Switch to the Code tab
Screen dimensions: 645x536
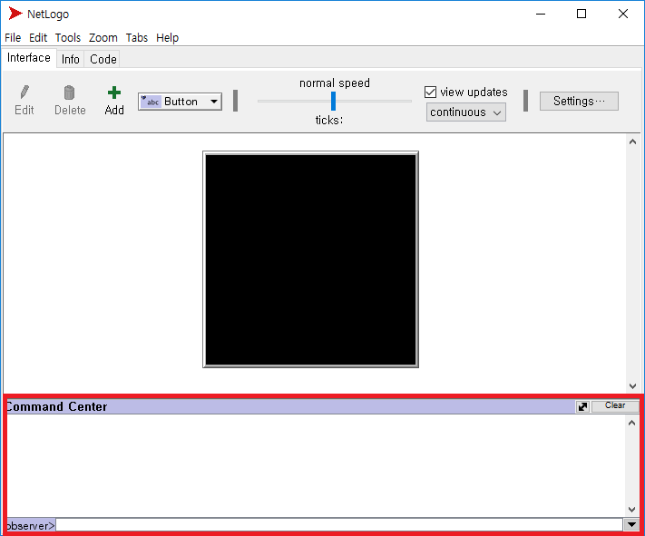coord(103,59)
